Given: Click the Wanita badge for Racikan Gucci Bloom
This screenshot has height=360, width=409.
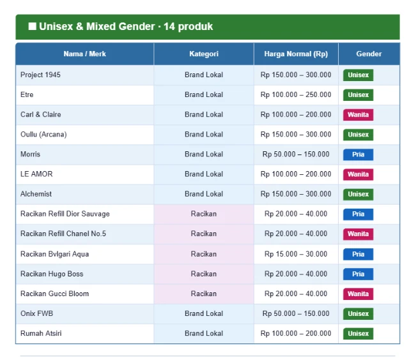Looking at the screenshot, I should tap(358, 294).
